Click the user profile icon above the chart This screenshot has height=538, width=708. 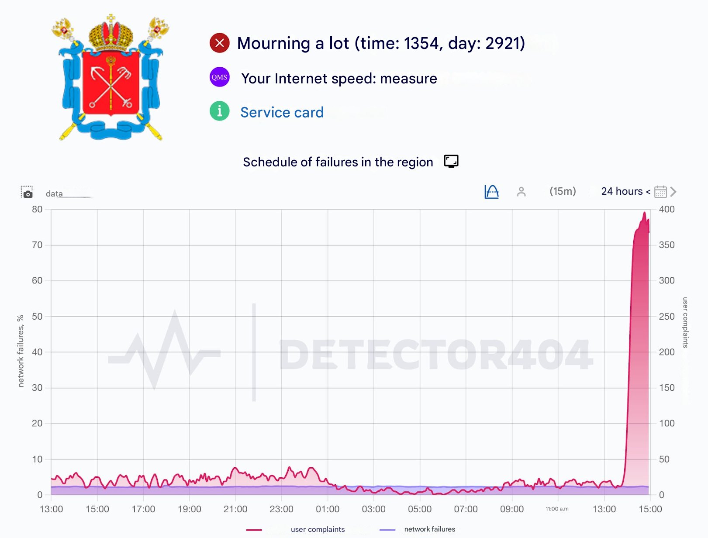point(521,192)
